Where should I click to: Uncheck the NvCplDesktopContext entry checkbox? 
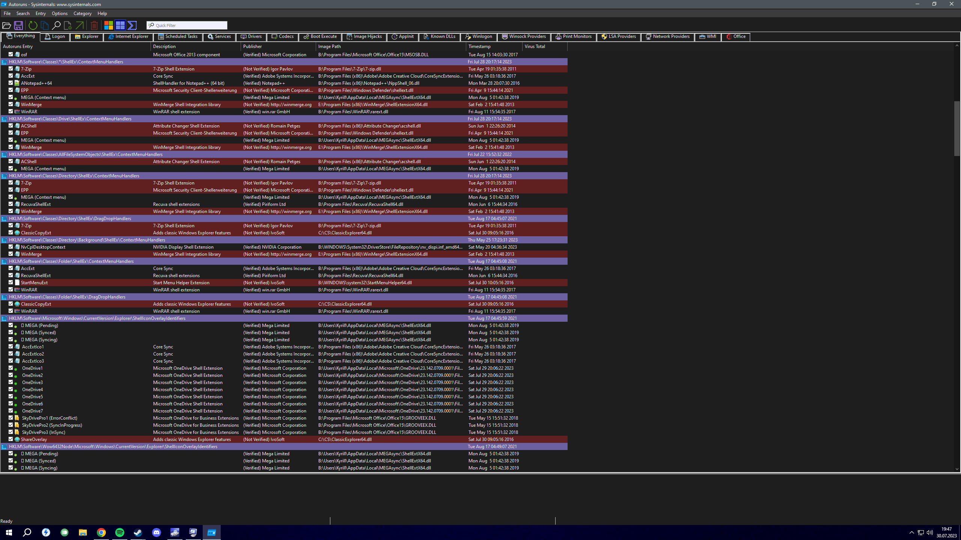[11, 247]
